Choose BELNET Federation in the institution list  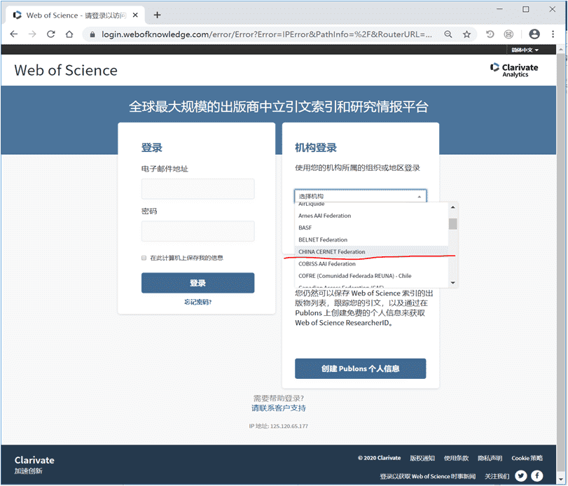tap(323, 239)
